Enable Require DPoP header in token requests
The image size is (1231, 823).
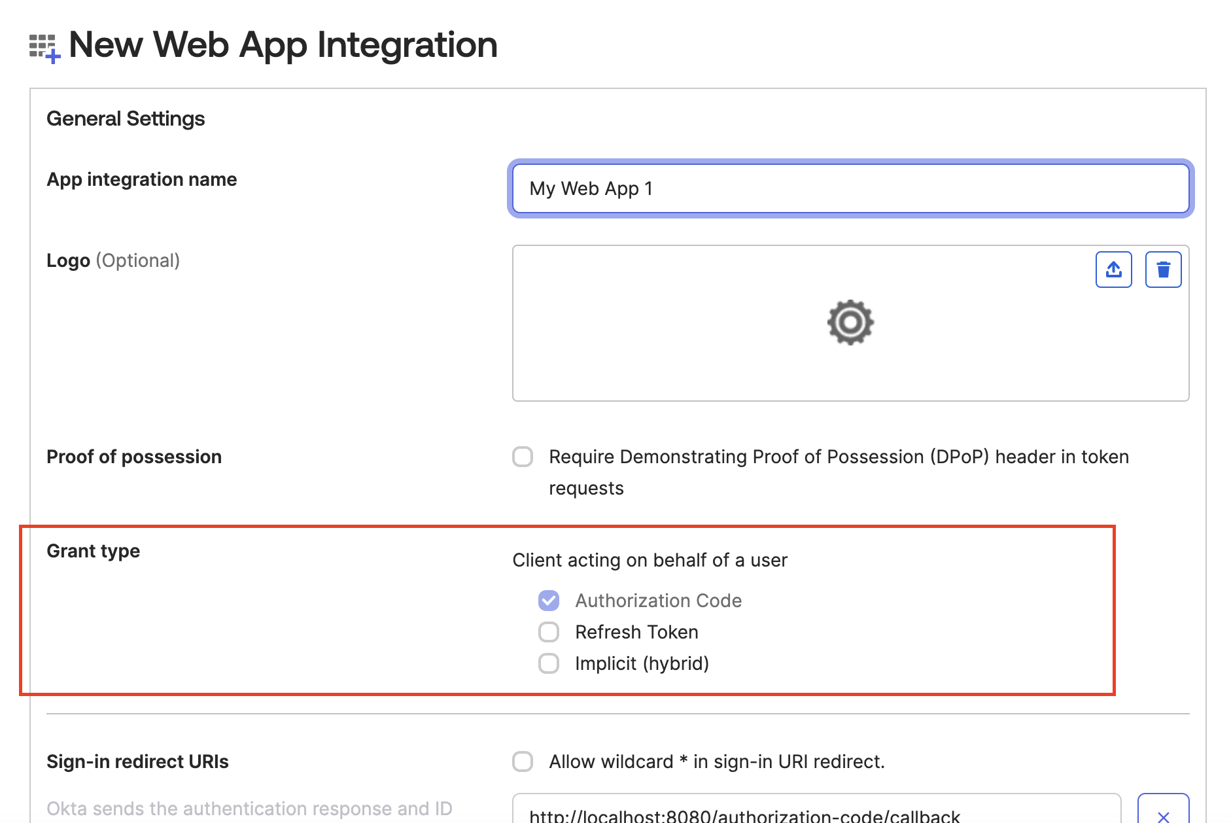522,457
